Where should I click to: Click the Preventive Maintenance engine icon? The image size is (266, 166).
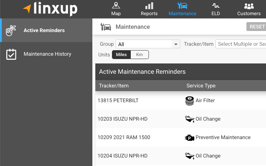(190, 138)
